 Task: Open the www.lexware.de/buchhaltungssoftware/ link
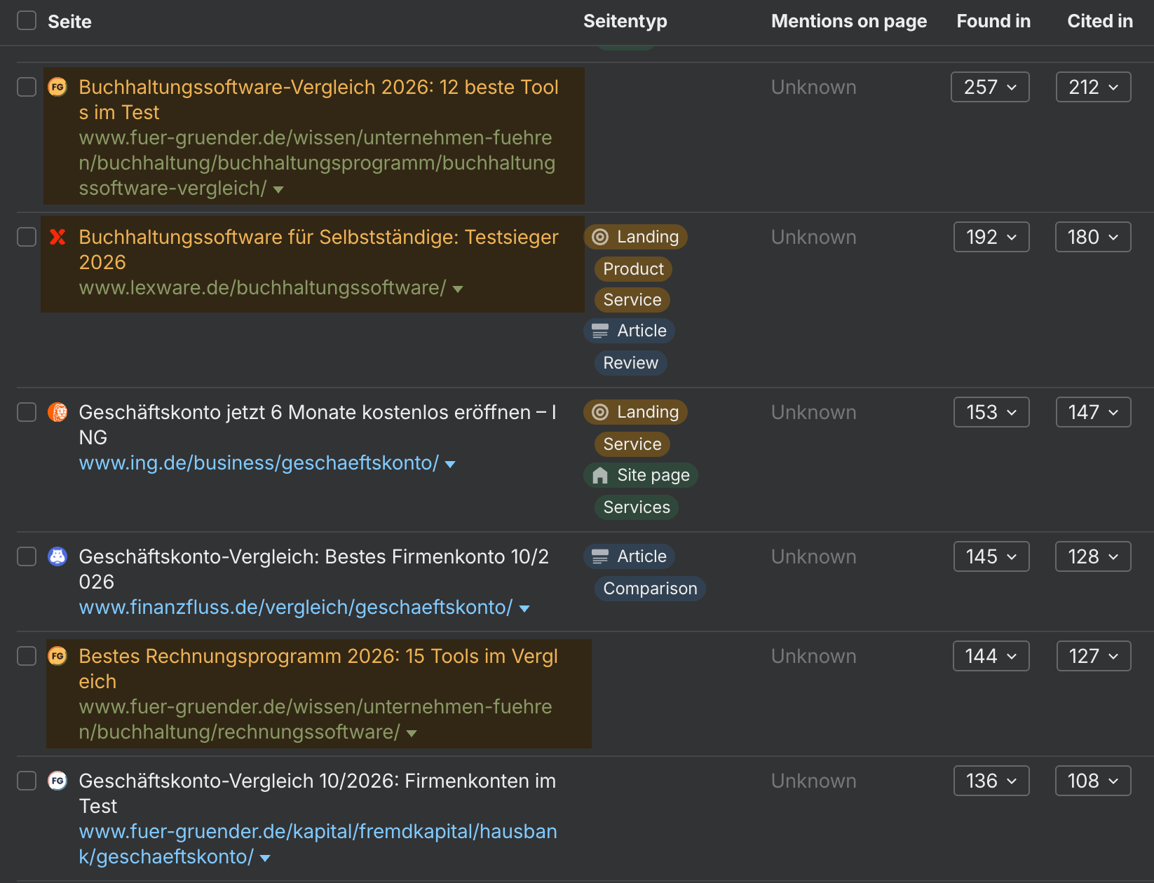point(262,288)
